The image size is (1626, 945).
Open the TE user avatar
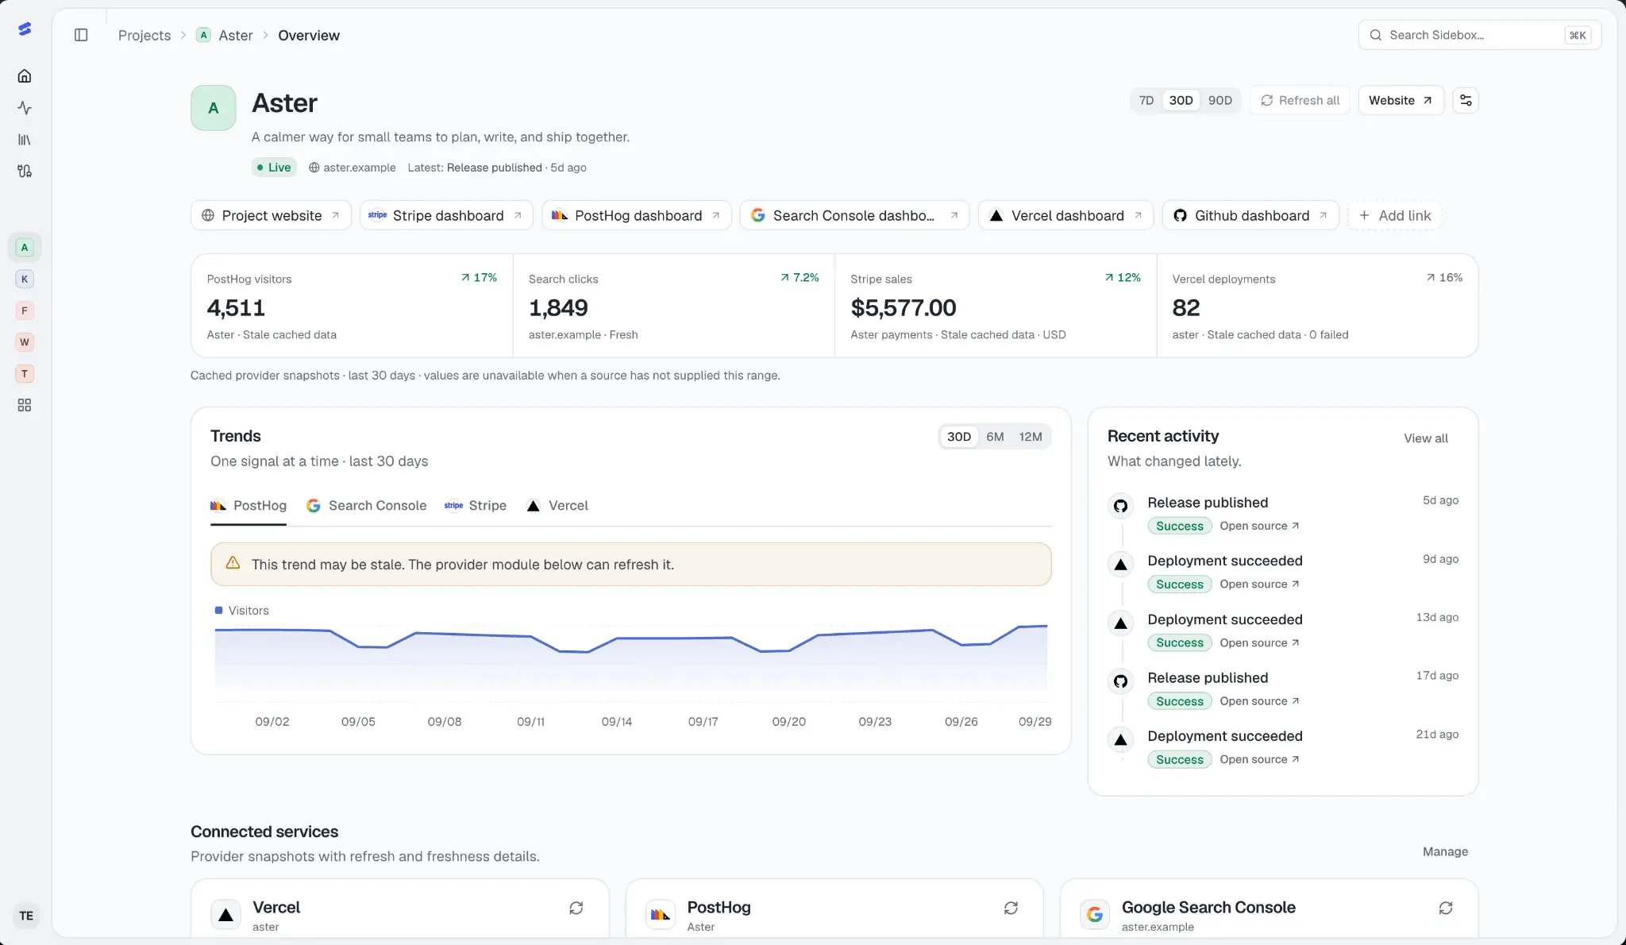point(26,916)
